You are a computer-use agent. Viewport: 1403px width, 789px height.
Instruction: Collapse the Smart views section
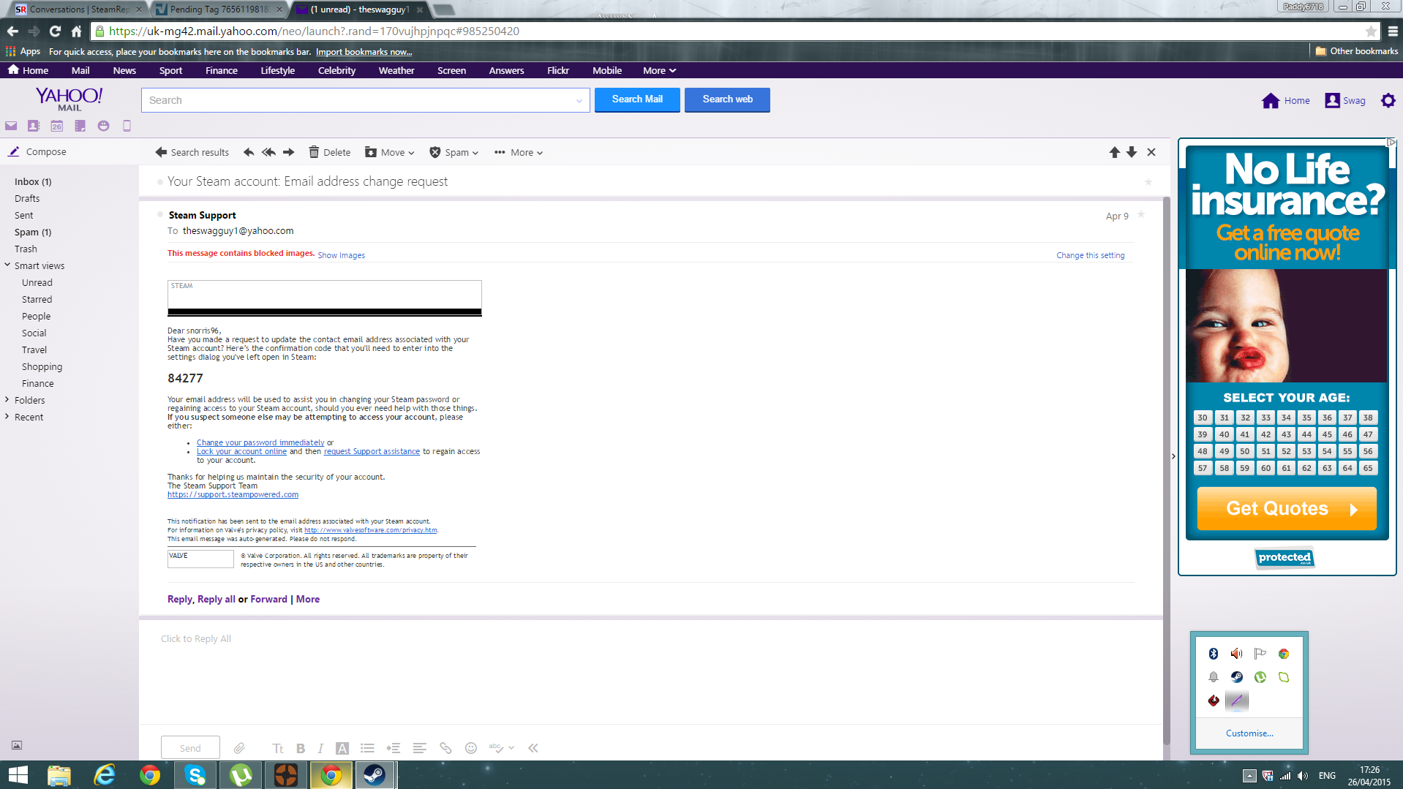pos(7,265)
